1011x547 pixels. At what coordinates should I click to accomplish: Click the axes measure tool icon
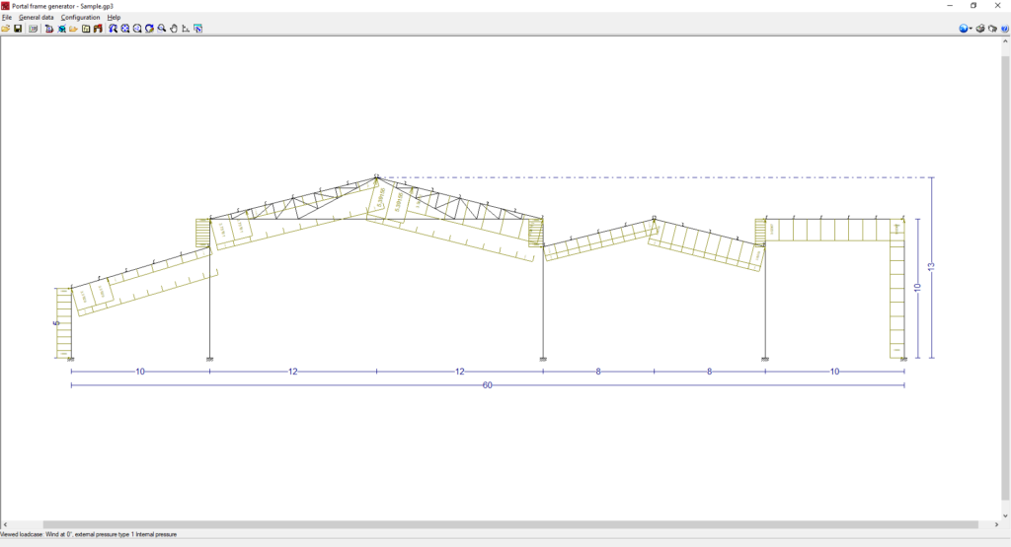click(186, 29)
